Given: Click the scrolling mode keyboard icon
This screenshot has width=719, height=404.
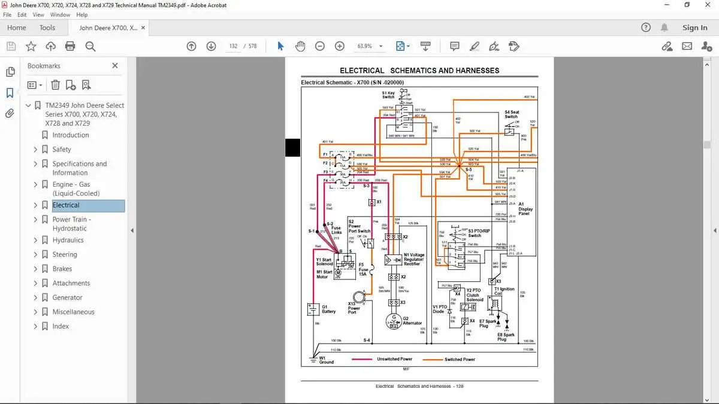Looking at the screenshot, I should point(426,46).
